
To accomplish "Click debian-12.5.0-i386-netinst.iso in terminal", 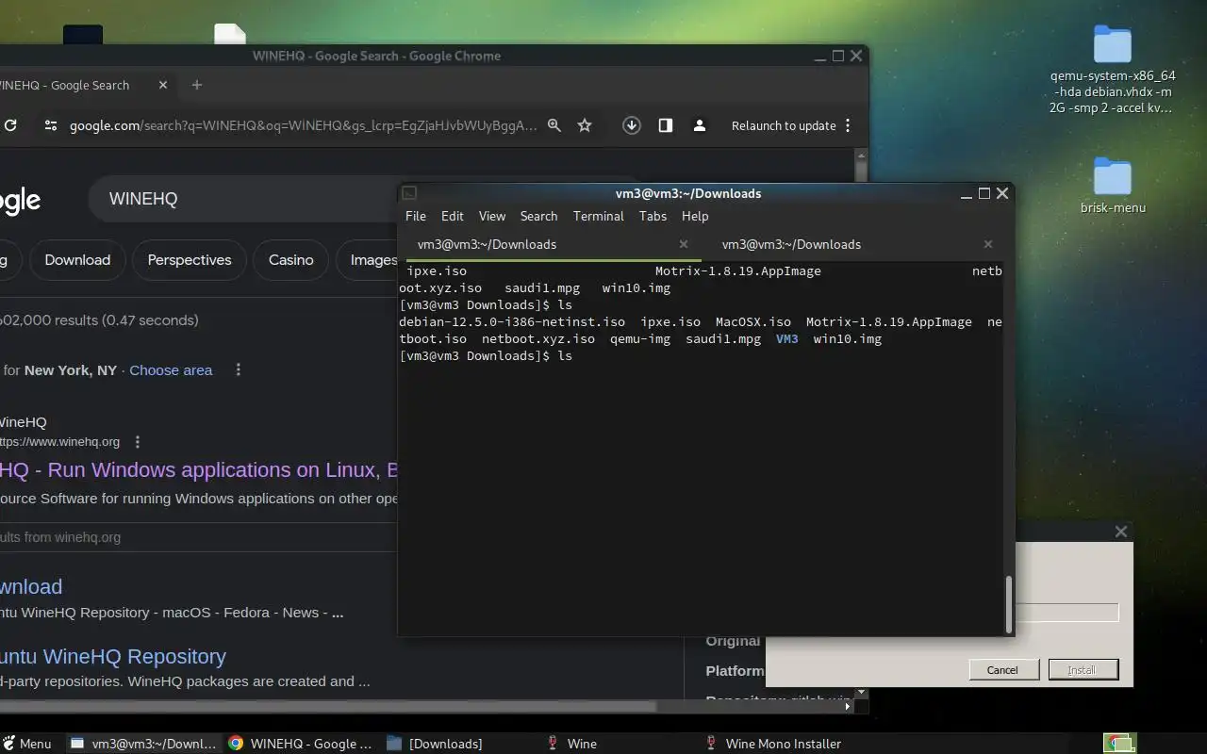I will coord(512,321).
